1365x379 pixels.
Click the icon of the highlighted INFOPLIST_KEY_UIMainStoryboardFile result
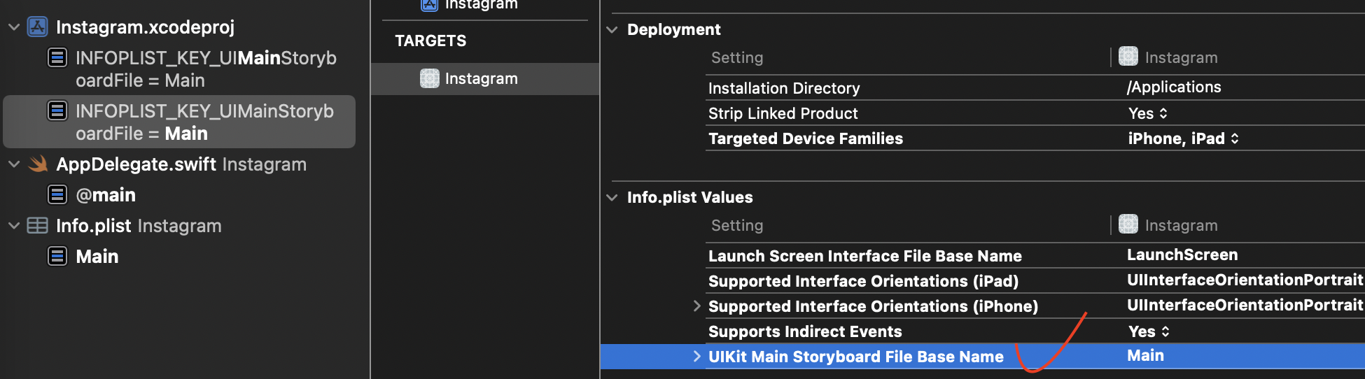point(57,110)
